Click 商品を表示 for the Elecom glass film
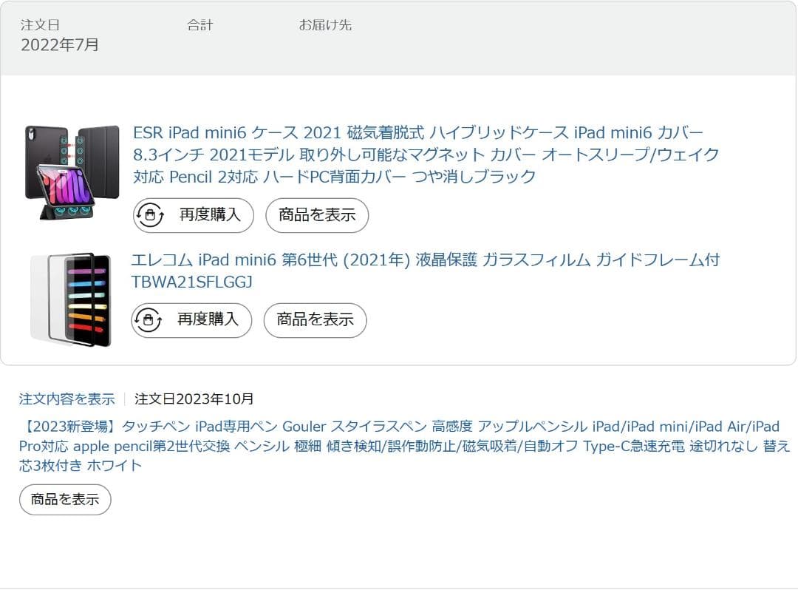The height and width of the screenshot is (590, 798). (315, 320)
